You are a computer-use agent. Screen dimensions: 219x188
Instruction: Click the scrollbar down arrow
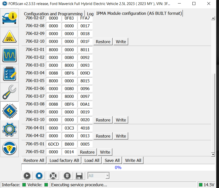tap(213, 154)
